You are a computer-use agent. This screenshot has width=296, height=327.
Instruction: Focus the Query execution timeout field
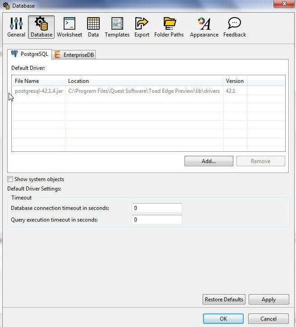tap(157, 220)
